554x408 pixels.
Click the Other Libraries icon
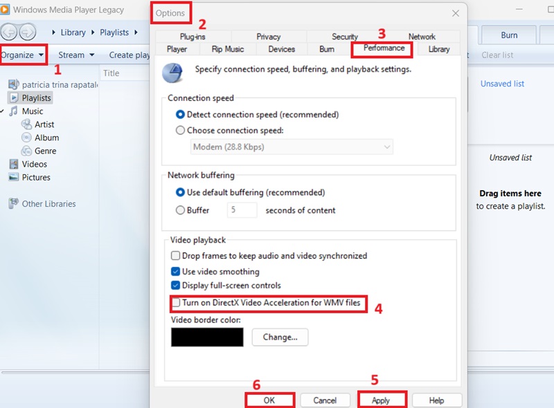(x=13, y=203)
